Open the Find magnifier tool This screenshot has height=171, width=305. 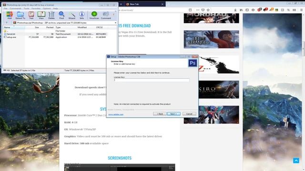tap(61, 15)
